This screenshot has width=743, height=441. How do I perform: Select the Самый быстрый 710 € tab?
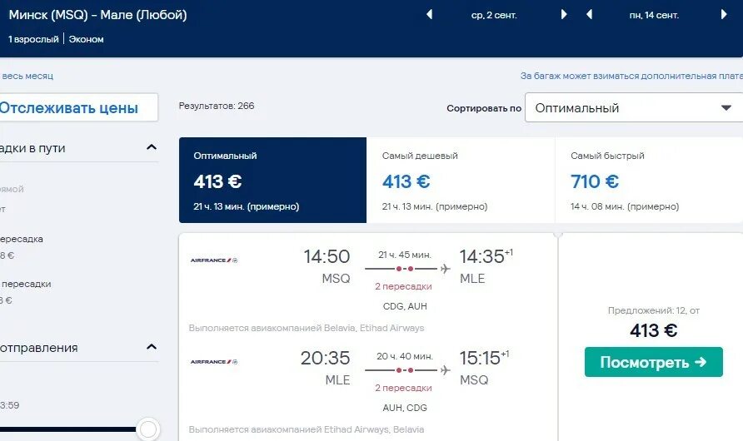pos(649,180)
